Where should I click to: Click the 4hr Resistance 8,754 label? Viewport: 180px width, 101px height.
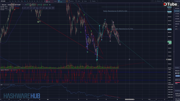click(124, 29)
